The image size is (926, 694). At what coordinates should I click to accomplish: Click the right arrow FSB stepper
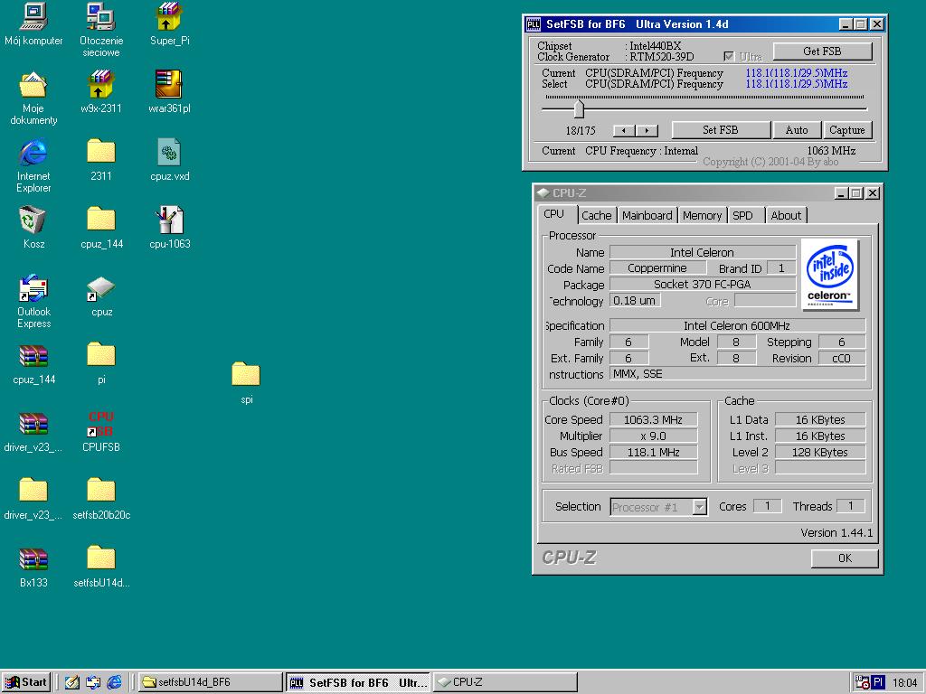point(647,130)
